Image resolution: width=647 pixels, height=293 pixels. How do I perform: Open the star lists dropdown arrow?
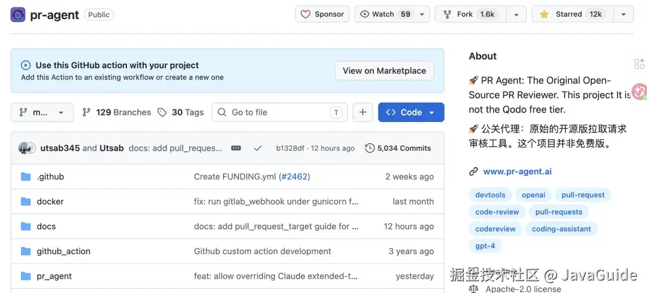coord(624,14)
